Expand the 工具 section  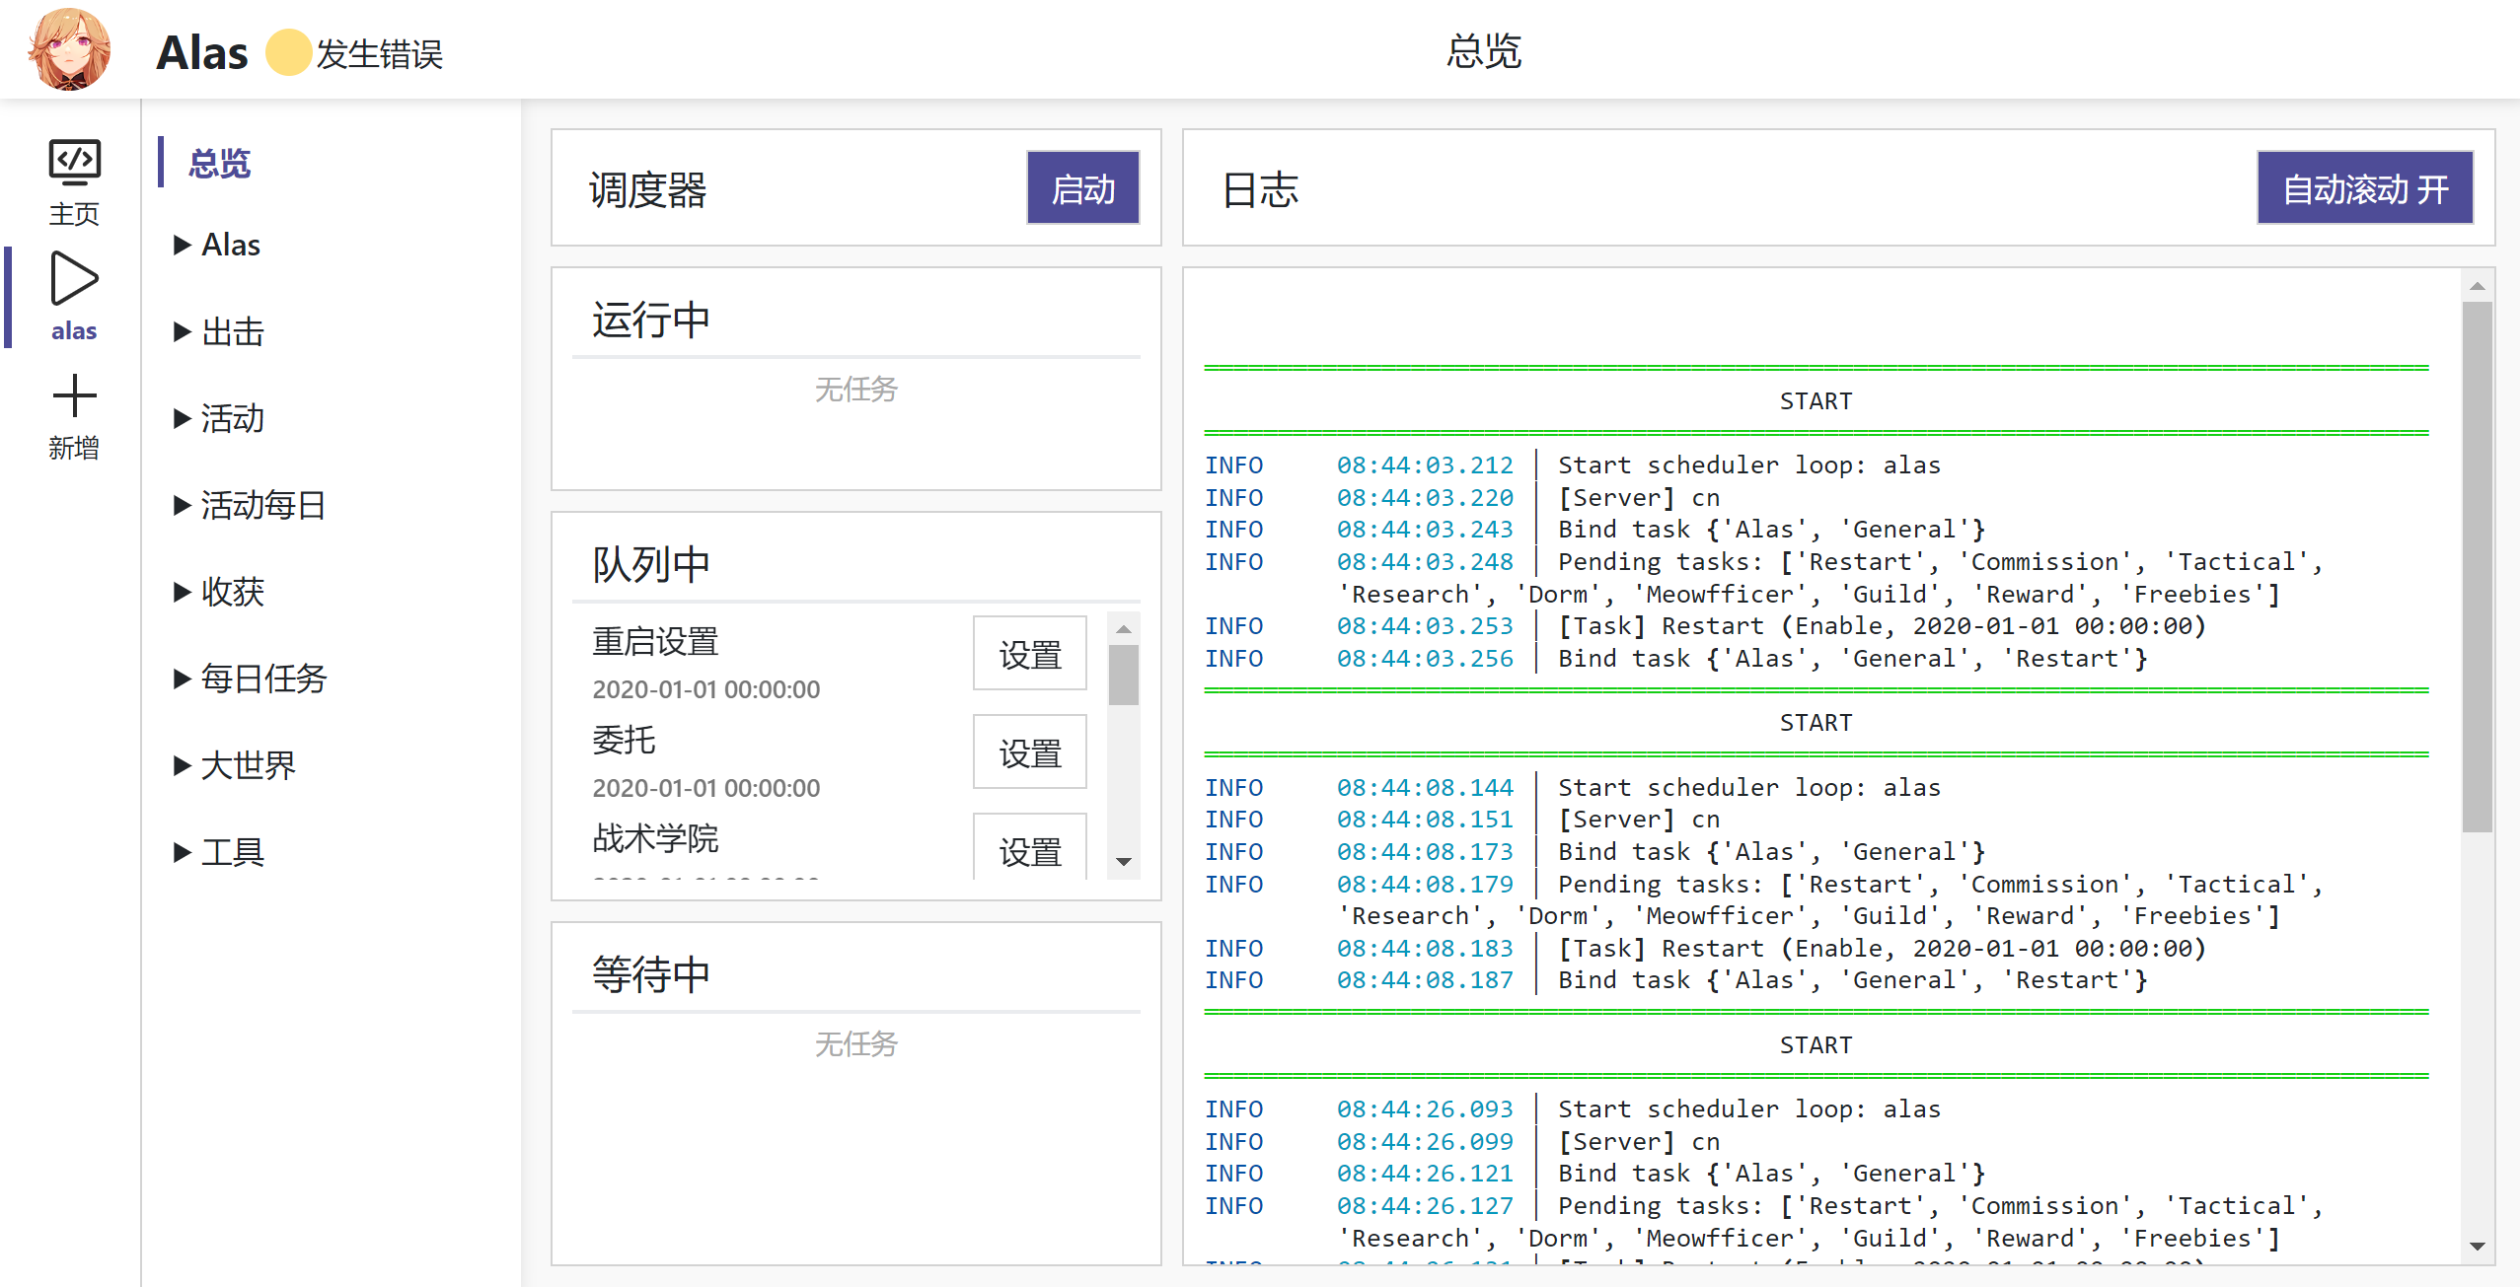(232, 851)
